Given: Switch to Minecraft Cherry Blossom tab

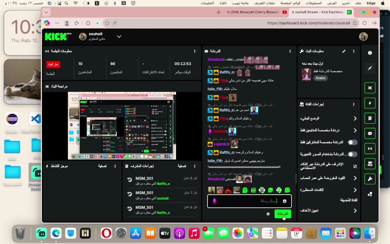Looking at the screenshot, I should [x=256, y=12].
